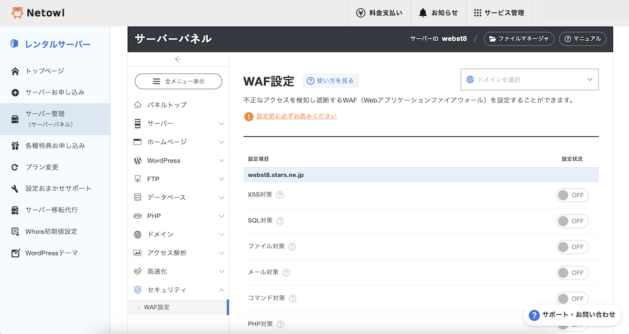This screenshot has height=334, width=629.
Task: Expand the サーバー menu section
Action: [x=178, y=123]
